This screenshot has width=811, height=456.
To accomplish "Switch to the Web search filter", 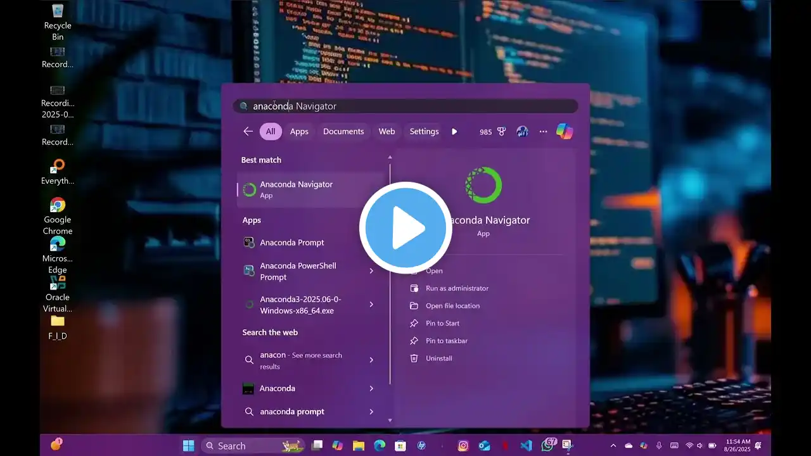I will click(x=386, y=131).
